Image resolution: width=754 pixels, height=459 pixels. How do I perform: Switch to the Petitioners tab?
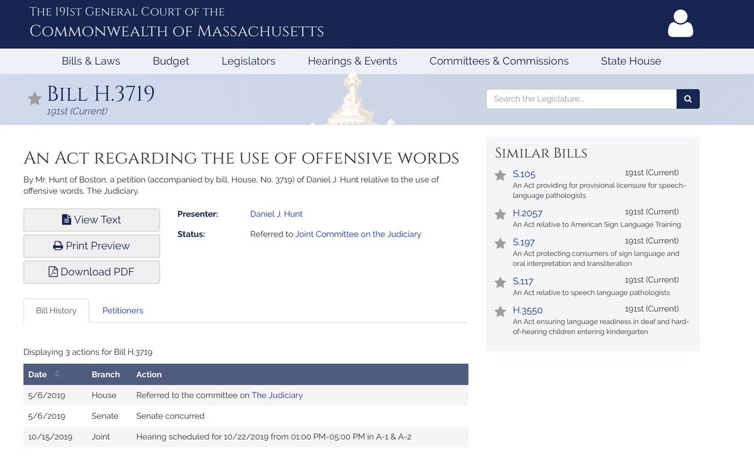pos(123,310)
